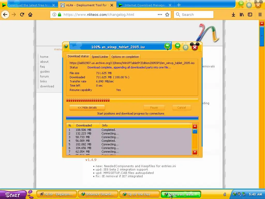Cancel the download

click(181, 108)
